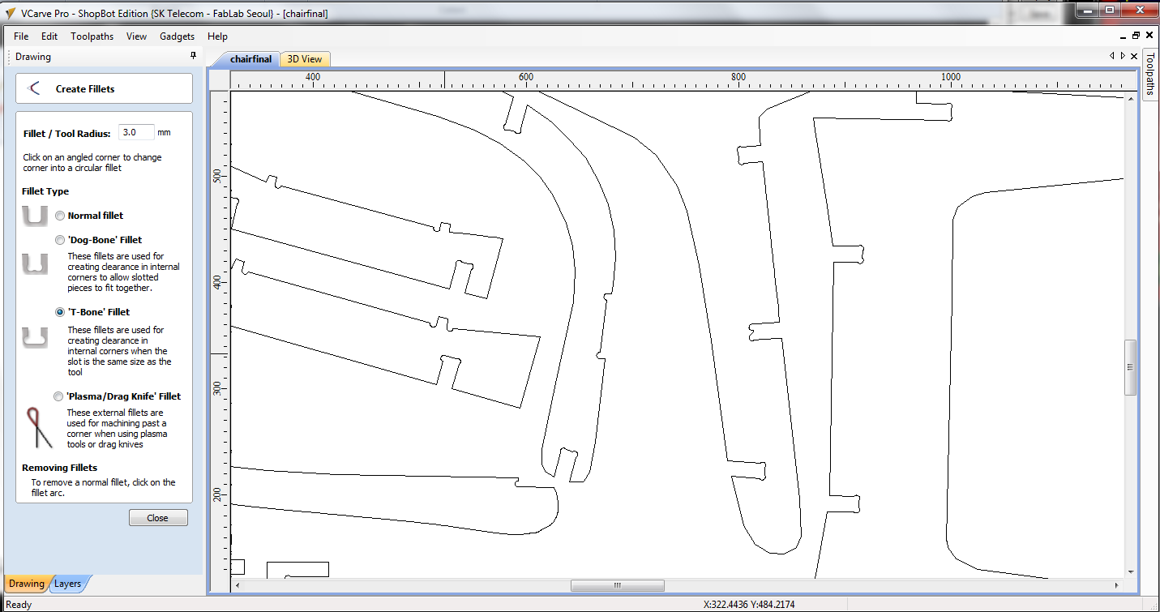Click the 400 mark on vertical ruler
This screenshot has height=612, width=1160.
tap(216, 282)
